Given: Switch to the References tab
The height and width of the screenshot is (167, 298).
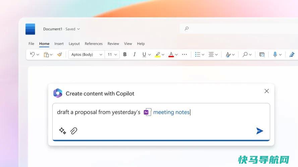Looking at the screenshot, I should [94, 43].
